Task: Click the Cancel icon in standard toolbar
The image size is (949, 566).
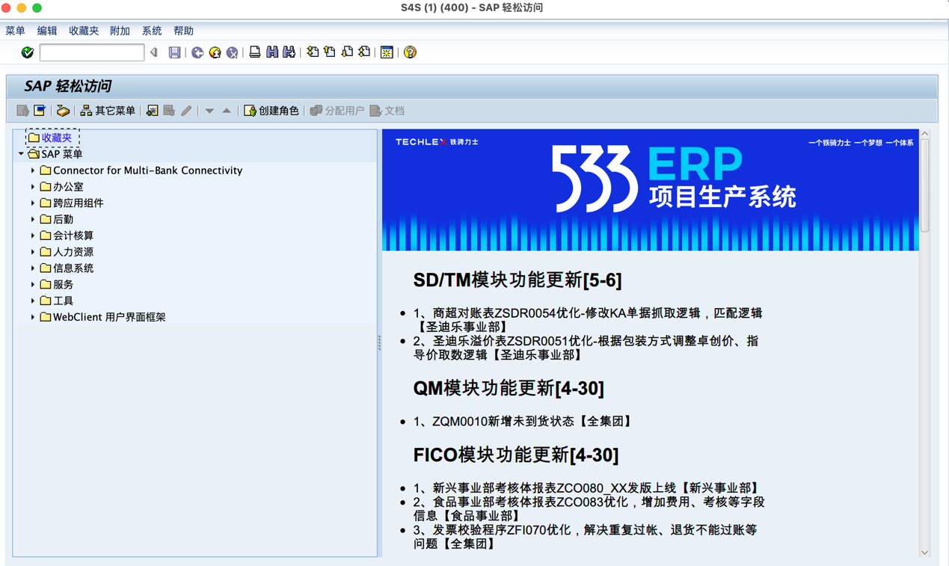Action: click(x=233, y=52)
